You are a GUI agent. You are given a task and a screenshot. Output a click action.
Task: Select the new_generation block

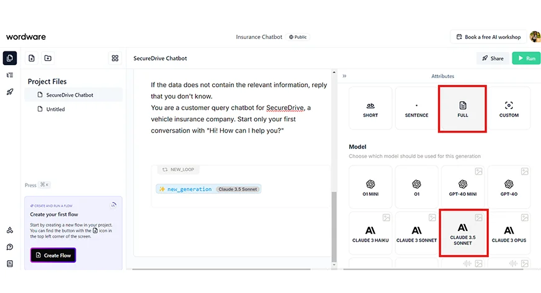208,189
